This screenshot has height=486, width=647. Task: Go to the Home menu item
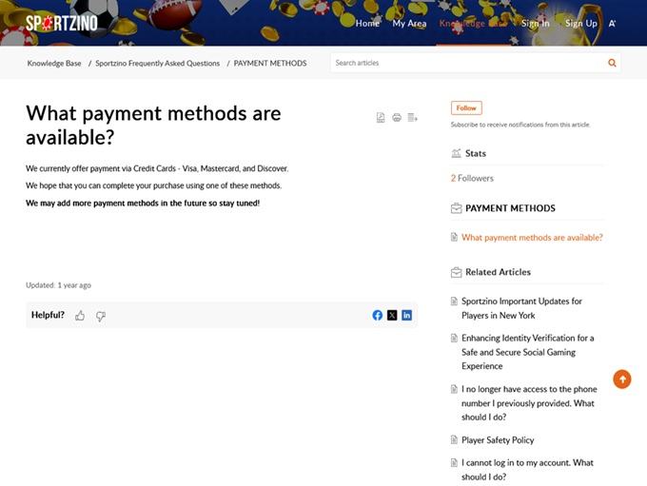[367, 23]
